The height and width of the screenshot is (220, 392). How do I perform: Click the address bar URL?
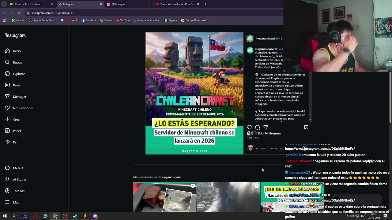53,13
